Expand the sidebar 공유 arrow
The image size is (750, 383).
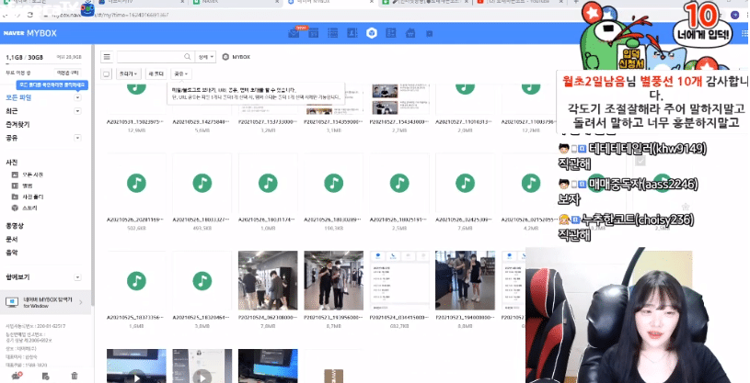pos(77,138)
